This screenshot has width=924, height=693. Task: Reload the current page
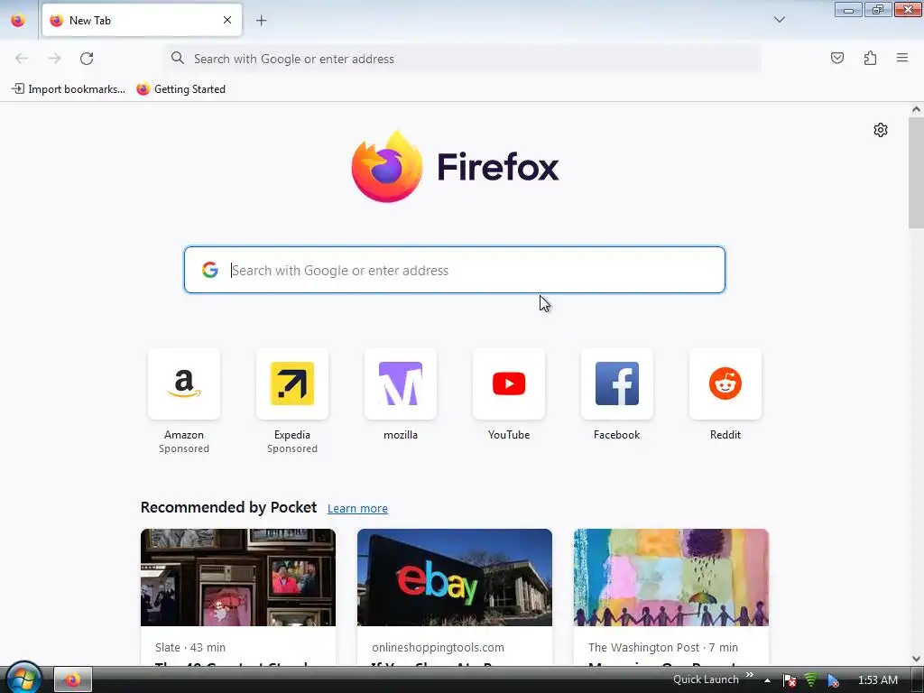point(87,59)
